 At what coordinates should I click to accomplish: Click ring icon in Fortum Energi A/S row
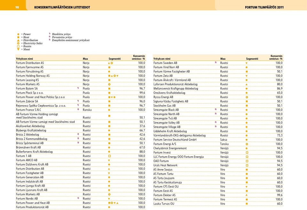click(247, 144)
